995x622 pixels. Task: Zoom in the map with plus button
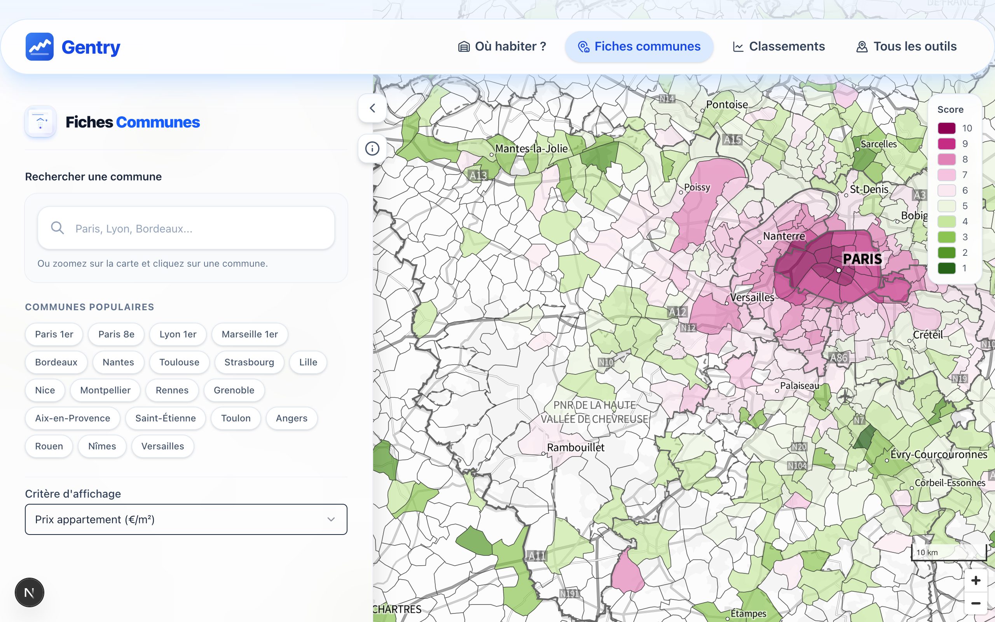click(x=976, y=580)
